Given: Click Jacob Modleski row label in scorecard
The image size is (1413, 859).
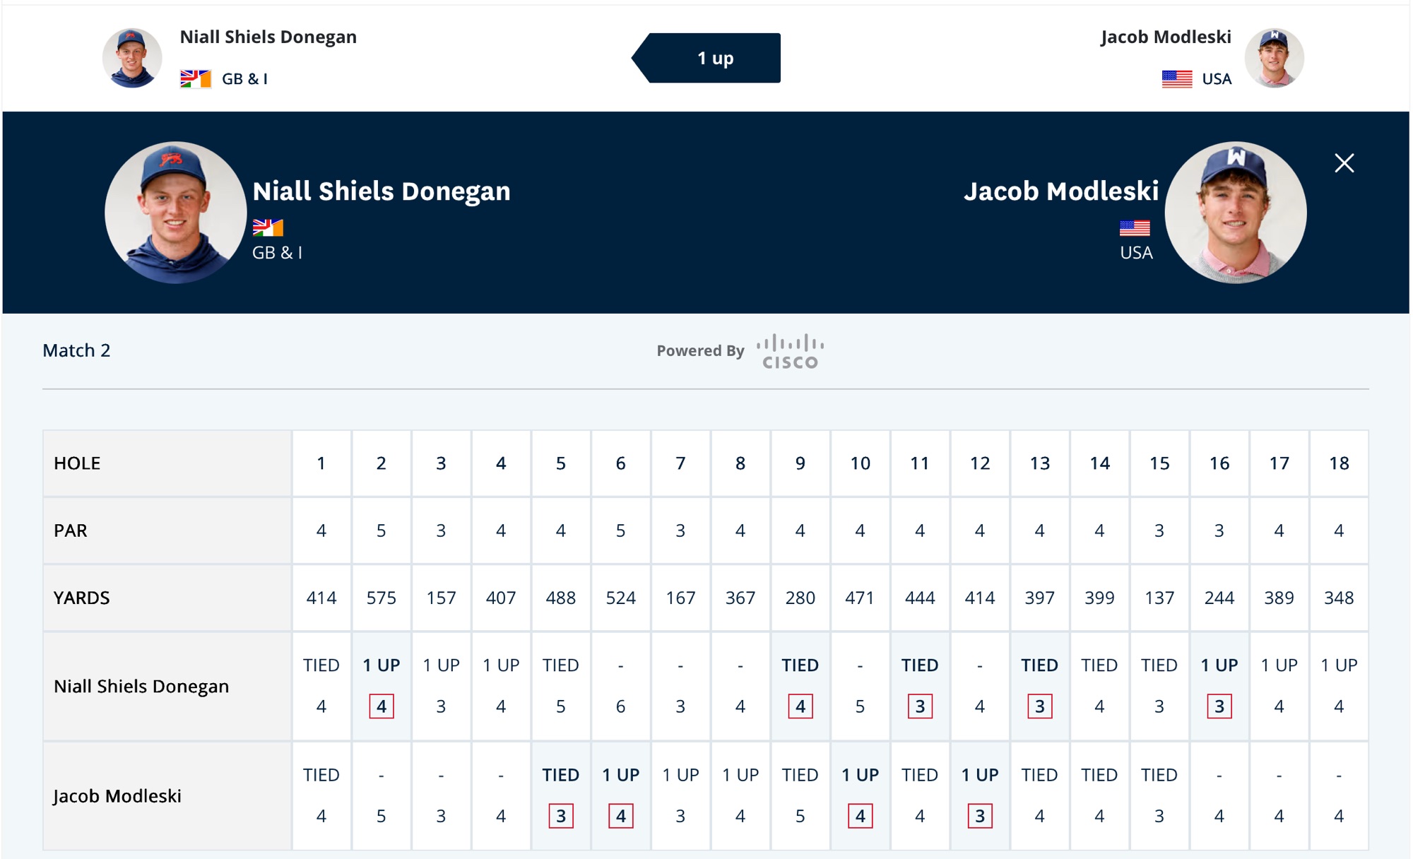Looking at the screenshot, I should click(117, 796).
